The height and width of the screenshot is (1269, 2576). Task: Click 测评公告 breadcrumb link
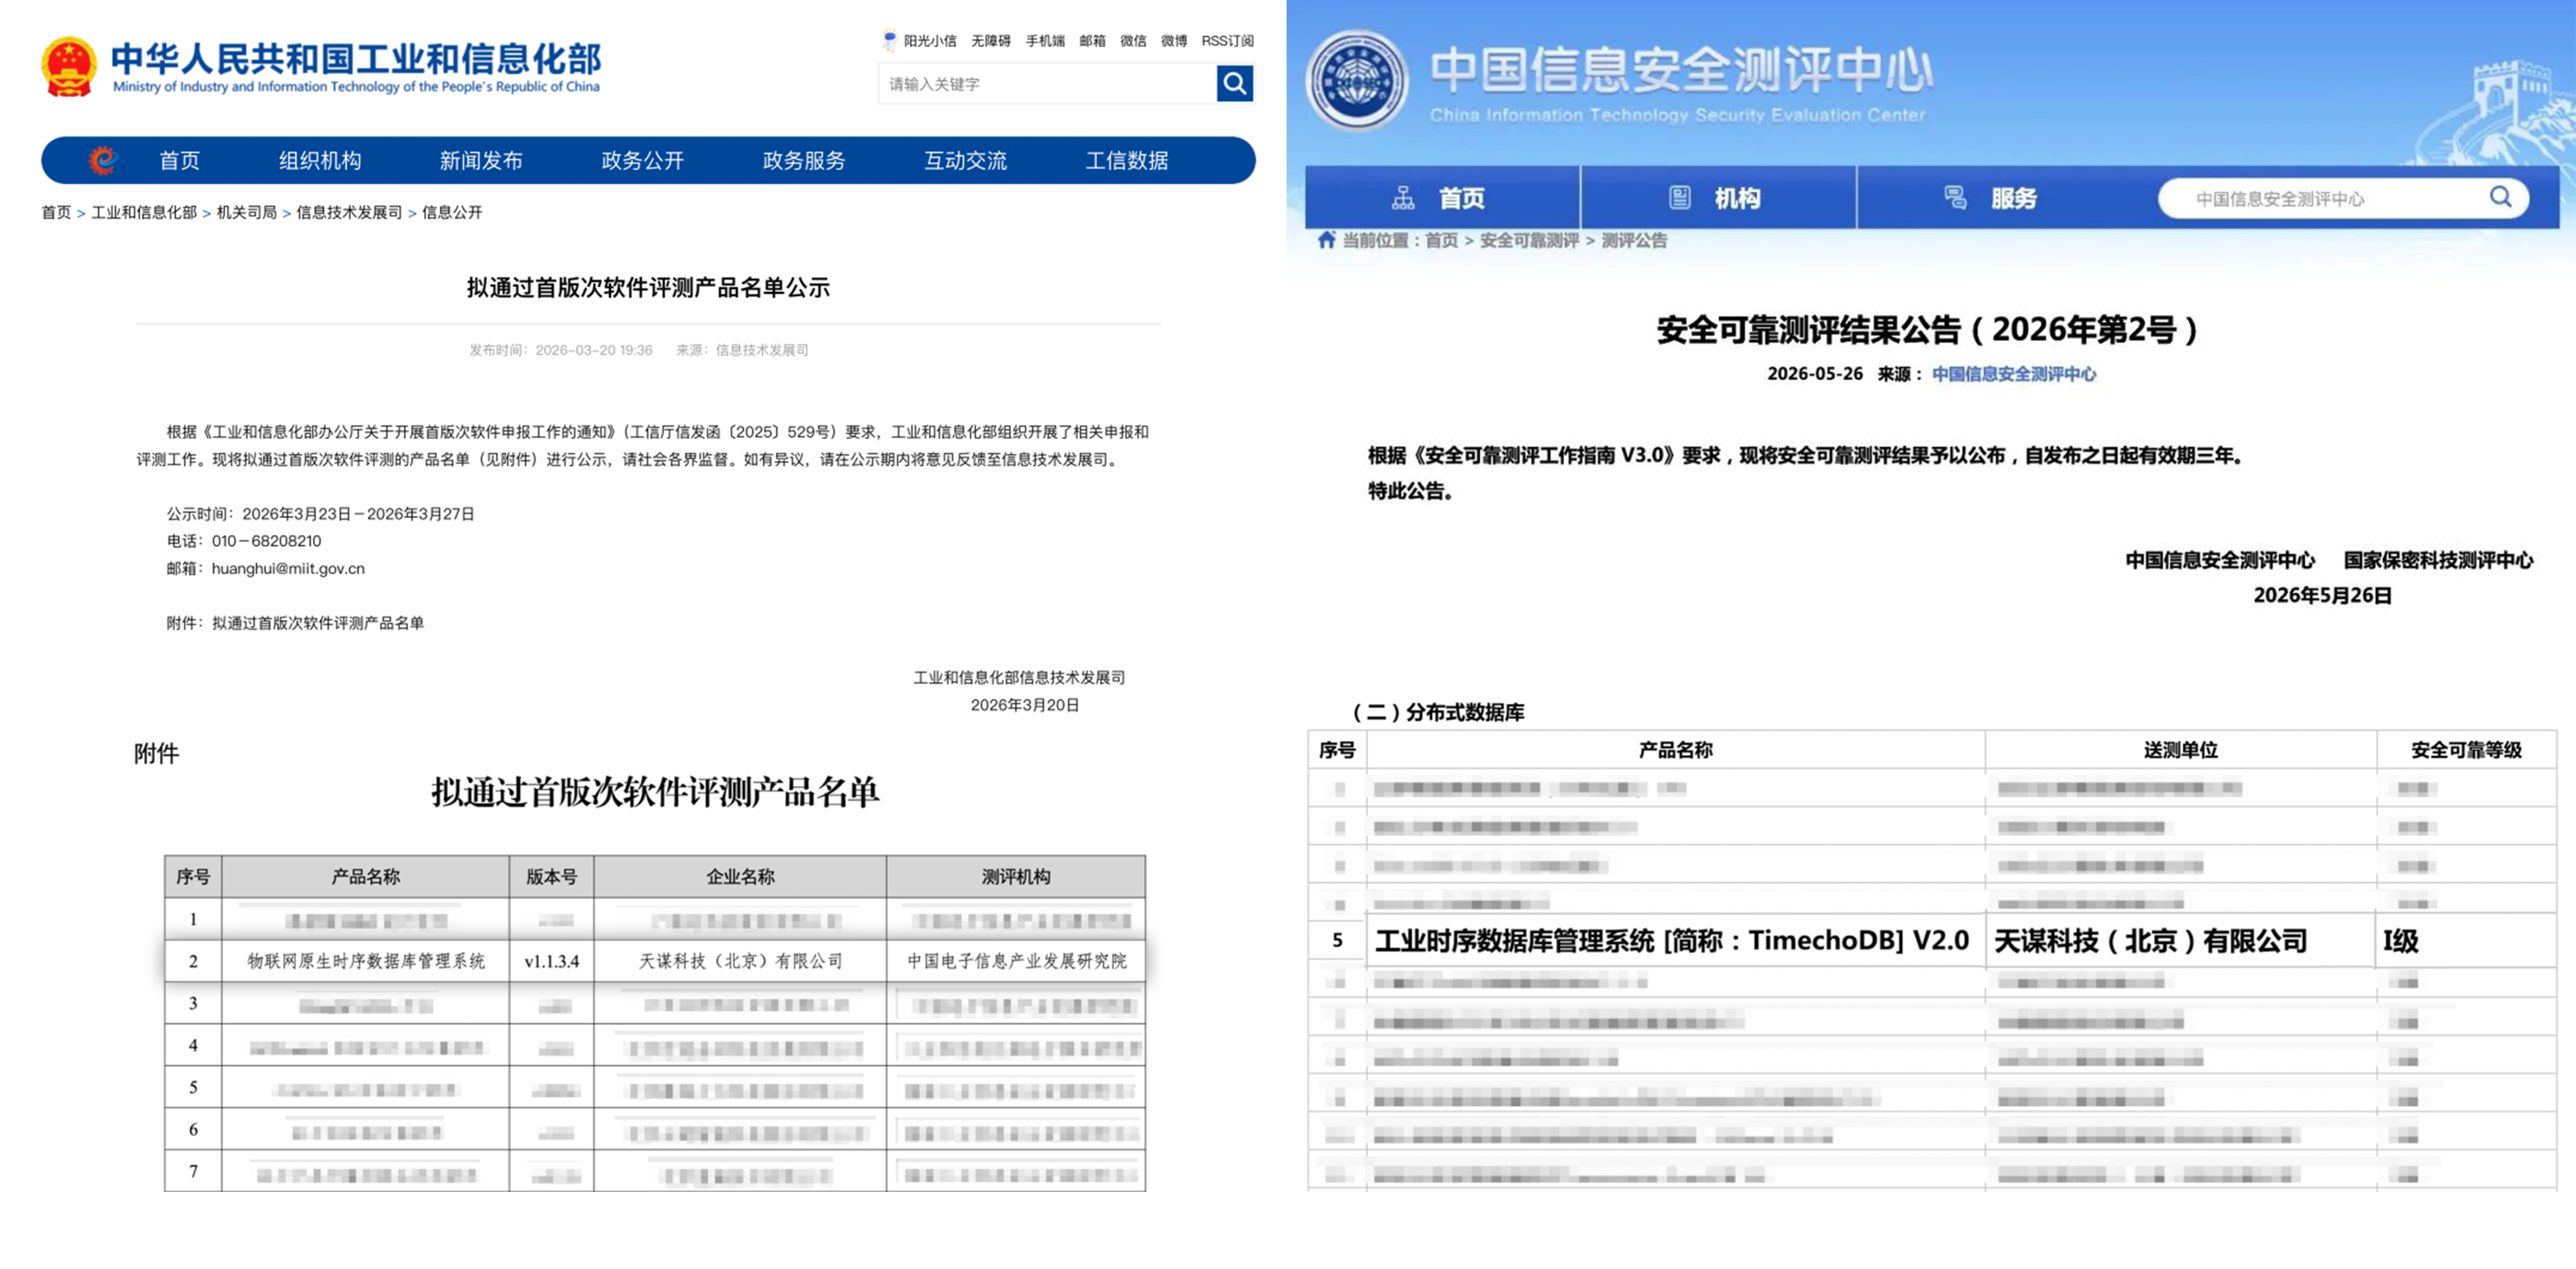pyautogui.click(x=1634, y=240)
